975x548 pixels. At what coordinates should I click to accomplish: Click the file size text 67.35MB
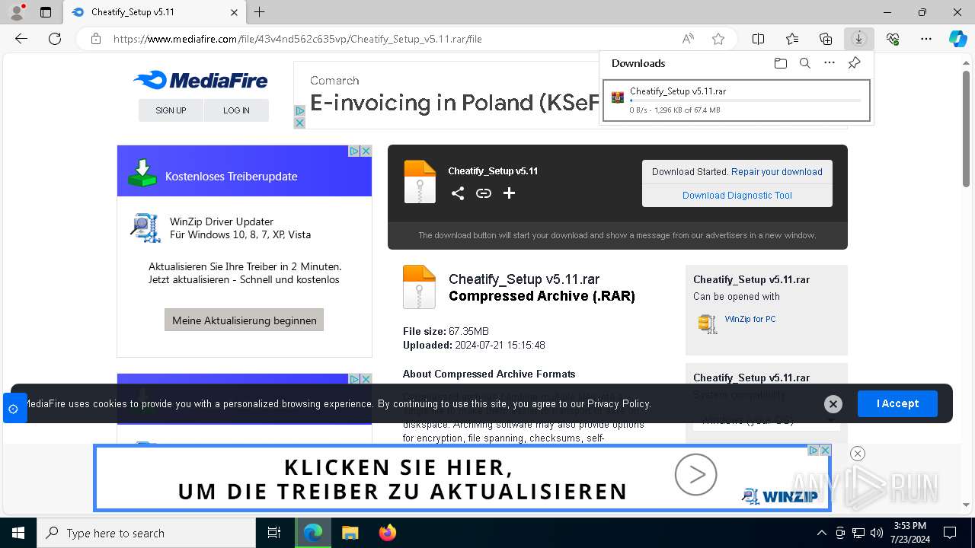coord(468,331)
